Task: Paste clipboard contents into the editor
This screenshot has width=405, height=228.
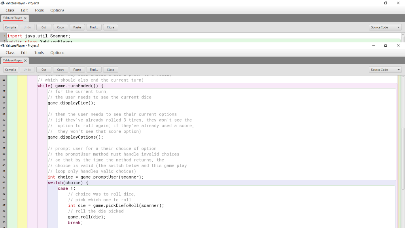Action: [x=77, y=69]
